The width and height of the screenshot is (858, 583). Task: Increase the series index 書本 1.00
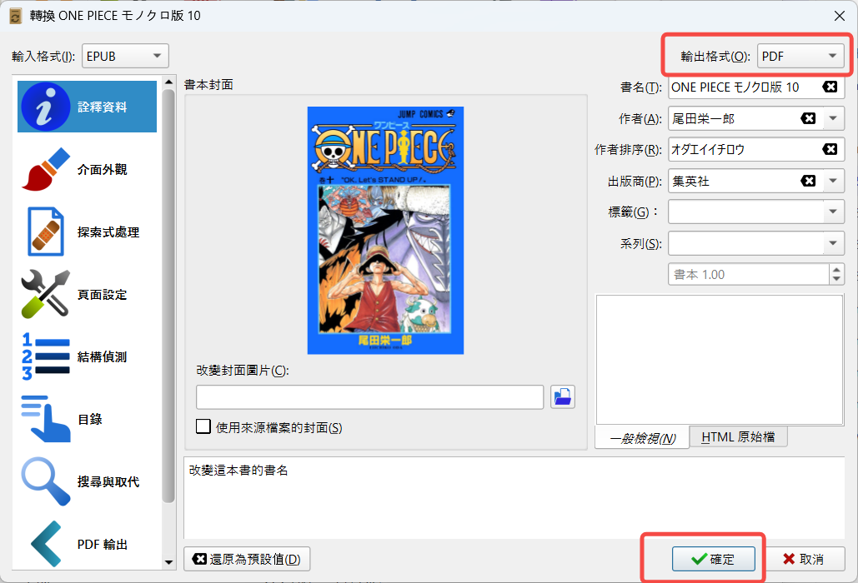click(x=836, y=269)
